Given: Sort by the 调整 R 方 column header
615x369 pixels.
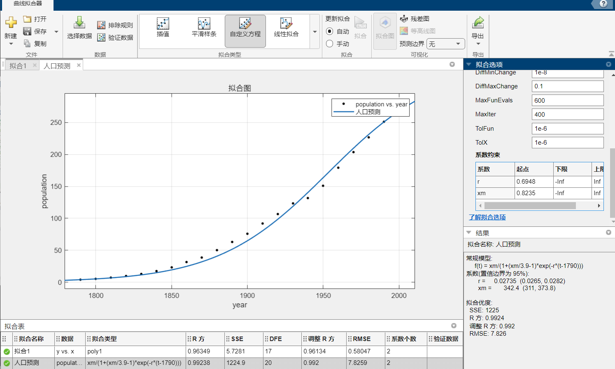Looking at the screenshot, I should pos(324,339).
